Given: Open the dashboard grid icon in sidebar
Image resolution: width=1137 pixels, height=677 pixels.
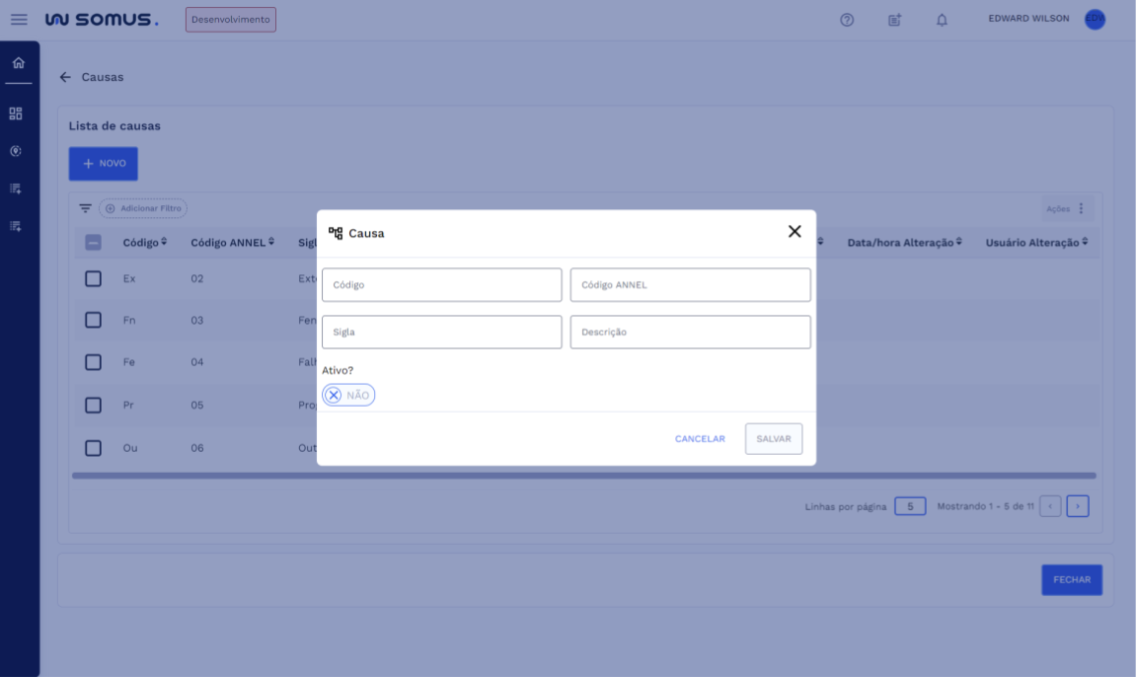Looking at the screenshot, I should click(x=16, y=113).
